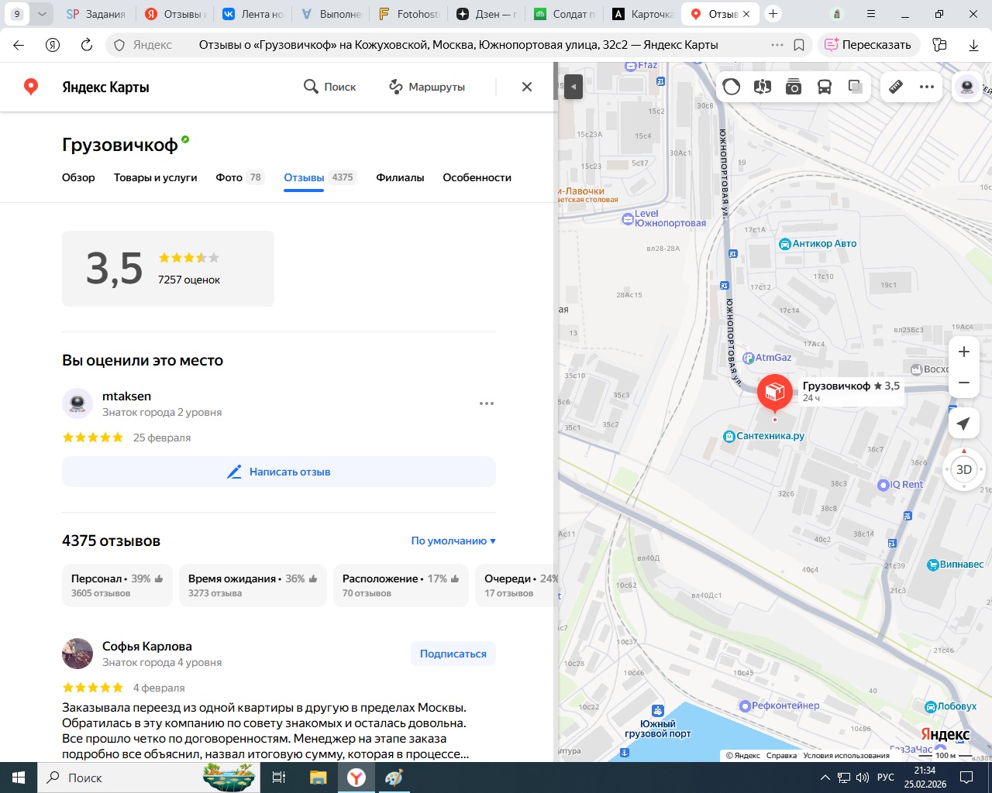Open browser tab list dropdown arrow
Image resolution: width=992 pixels, height=793 pixels.
point(42,14)
